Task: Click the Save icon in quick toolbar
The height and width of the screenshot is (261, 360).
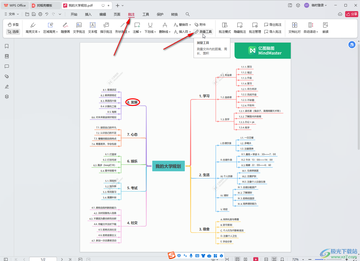Action: pos(34,14)
